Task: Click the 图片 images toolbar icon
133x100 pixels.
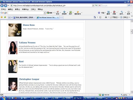Action: (71, 13)
